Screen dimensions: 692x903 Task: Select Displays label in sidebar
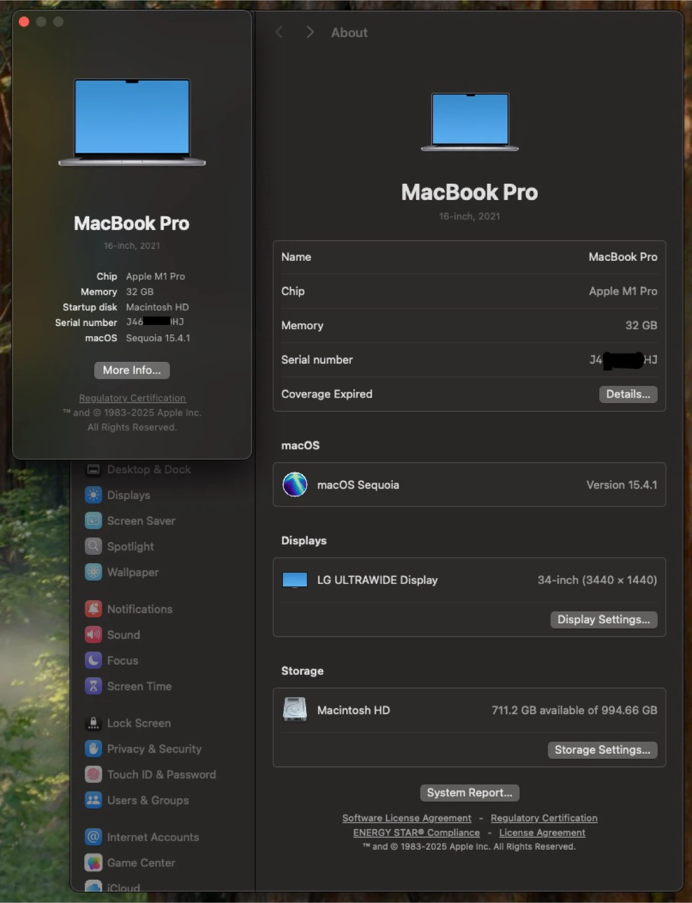pos(129,495)
